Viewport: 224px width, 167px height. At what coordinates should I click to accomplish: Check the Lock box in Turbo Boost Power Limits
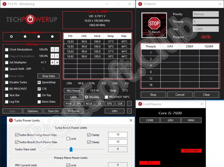pyautogui.click(x=68, y=139)
